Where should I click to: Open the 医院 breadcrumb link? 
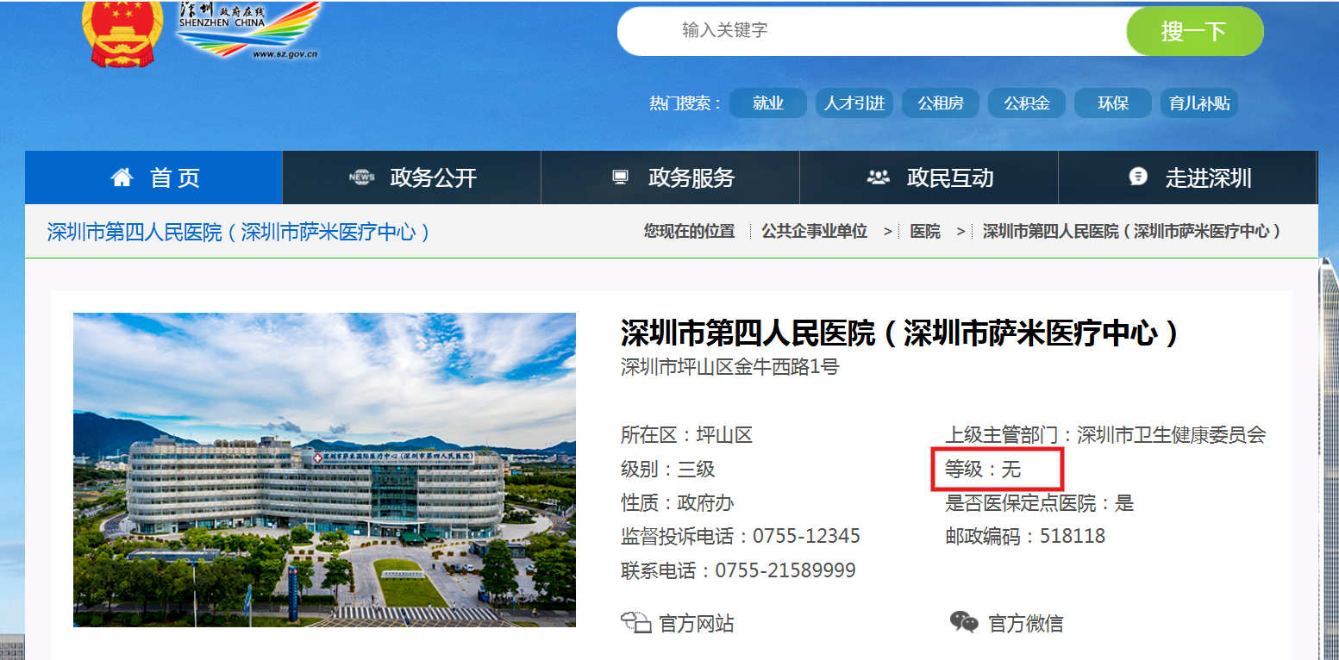(925, 231)
